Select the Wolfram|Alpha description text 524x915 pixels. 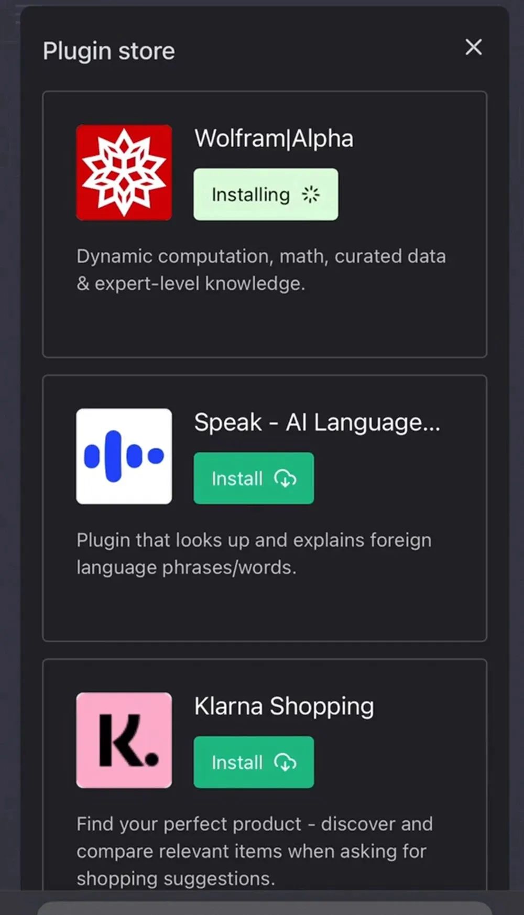click(x=261, y=270)
